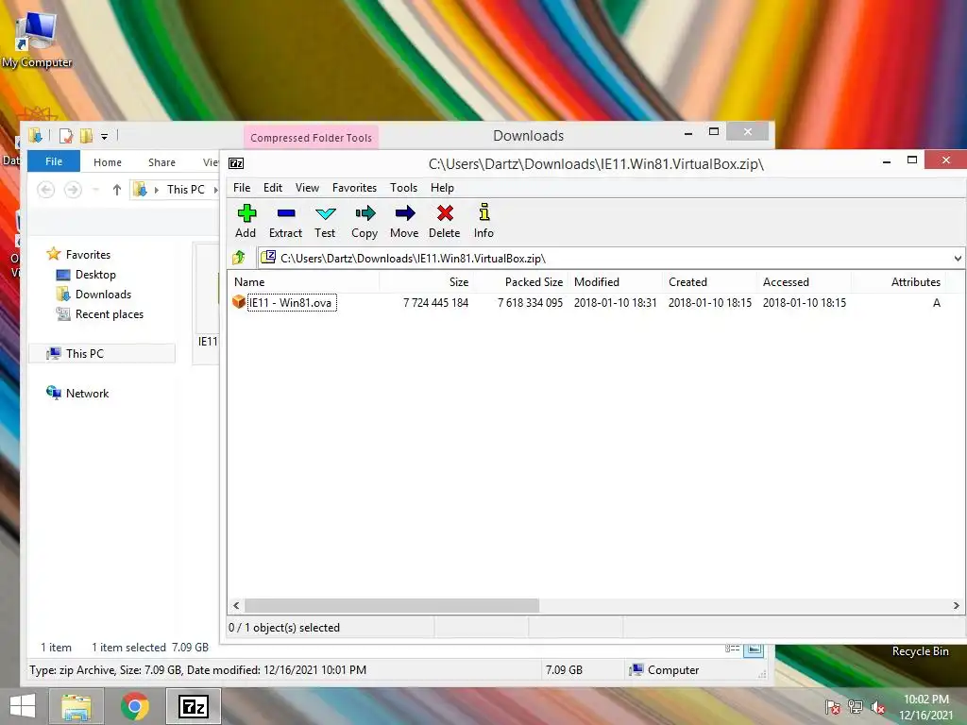Click the Explorer back arrow button
967x725 pixels.
(x=45, y=190)
